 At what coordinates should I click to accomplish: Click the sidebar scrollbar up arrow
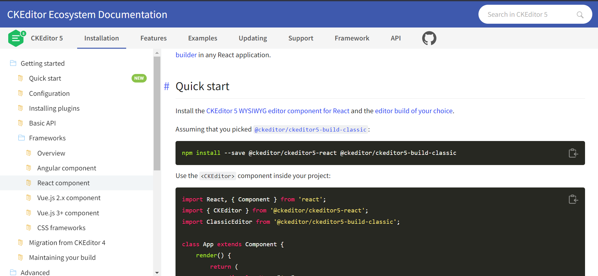(157, 53)
